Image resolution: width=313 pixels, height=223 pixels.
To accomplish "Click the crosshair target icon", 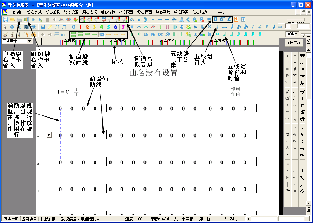I will tap(174, 20).
